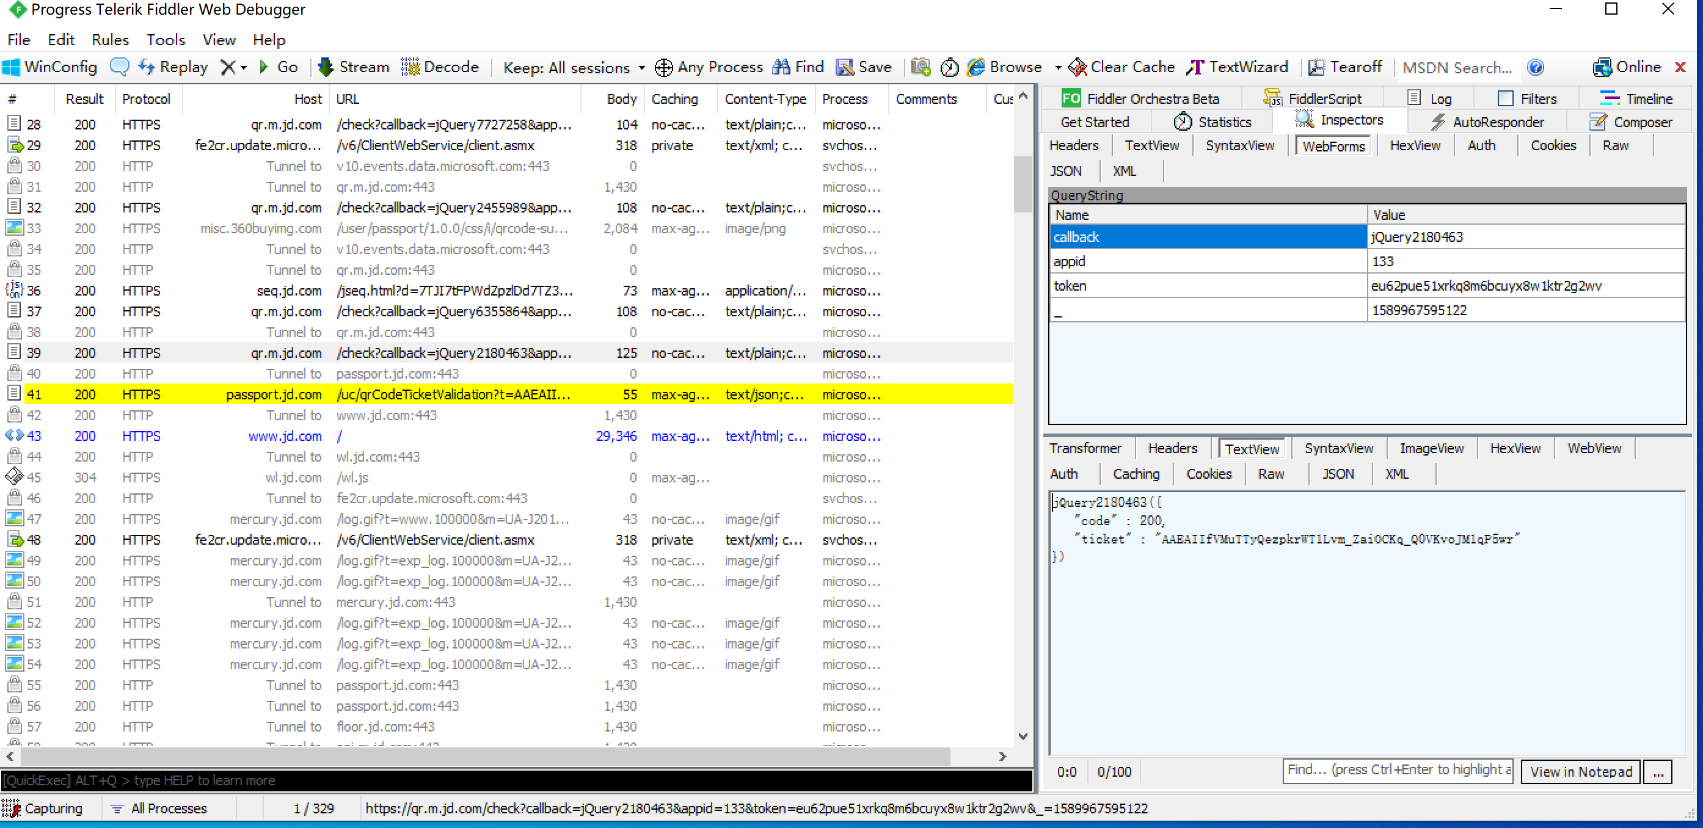Open the Rules menu
Image resolution: width=1703 pixels, height=828 pixels.
[110, 40]
